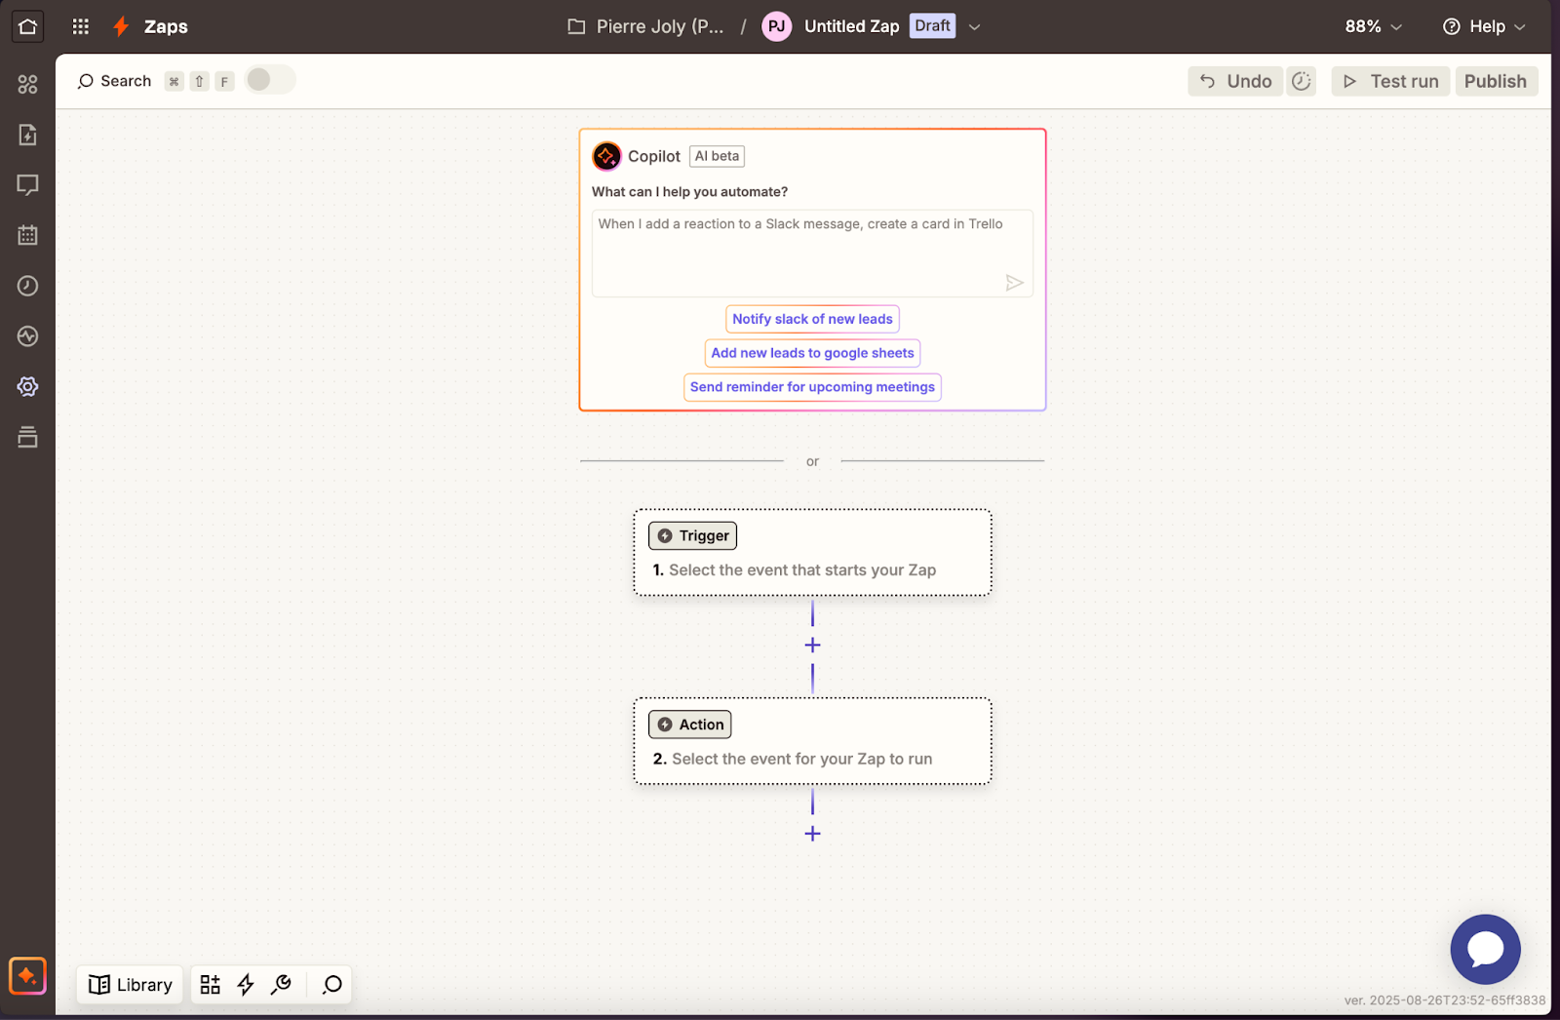
Task: Click the Test run button
Action: point(1390,81)
